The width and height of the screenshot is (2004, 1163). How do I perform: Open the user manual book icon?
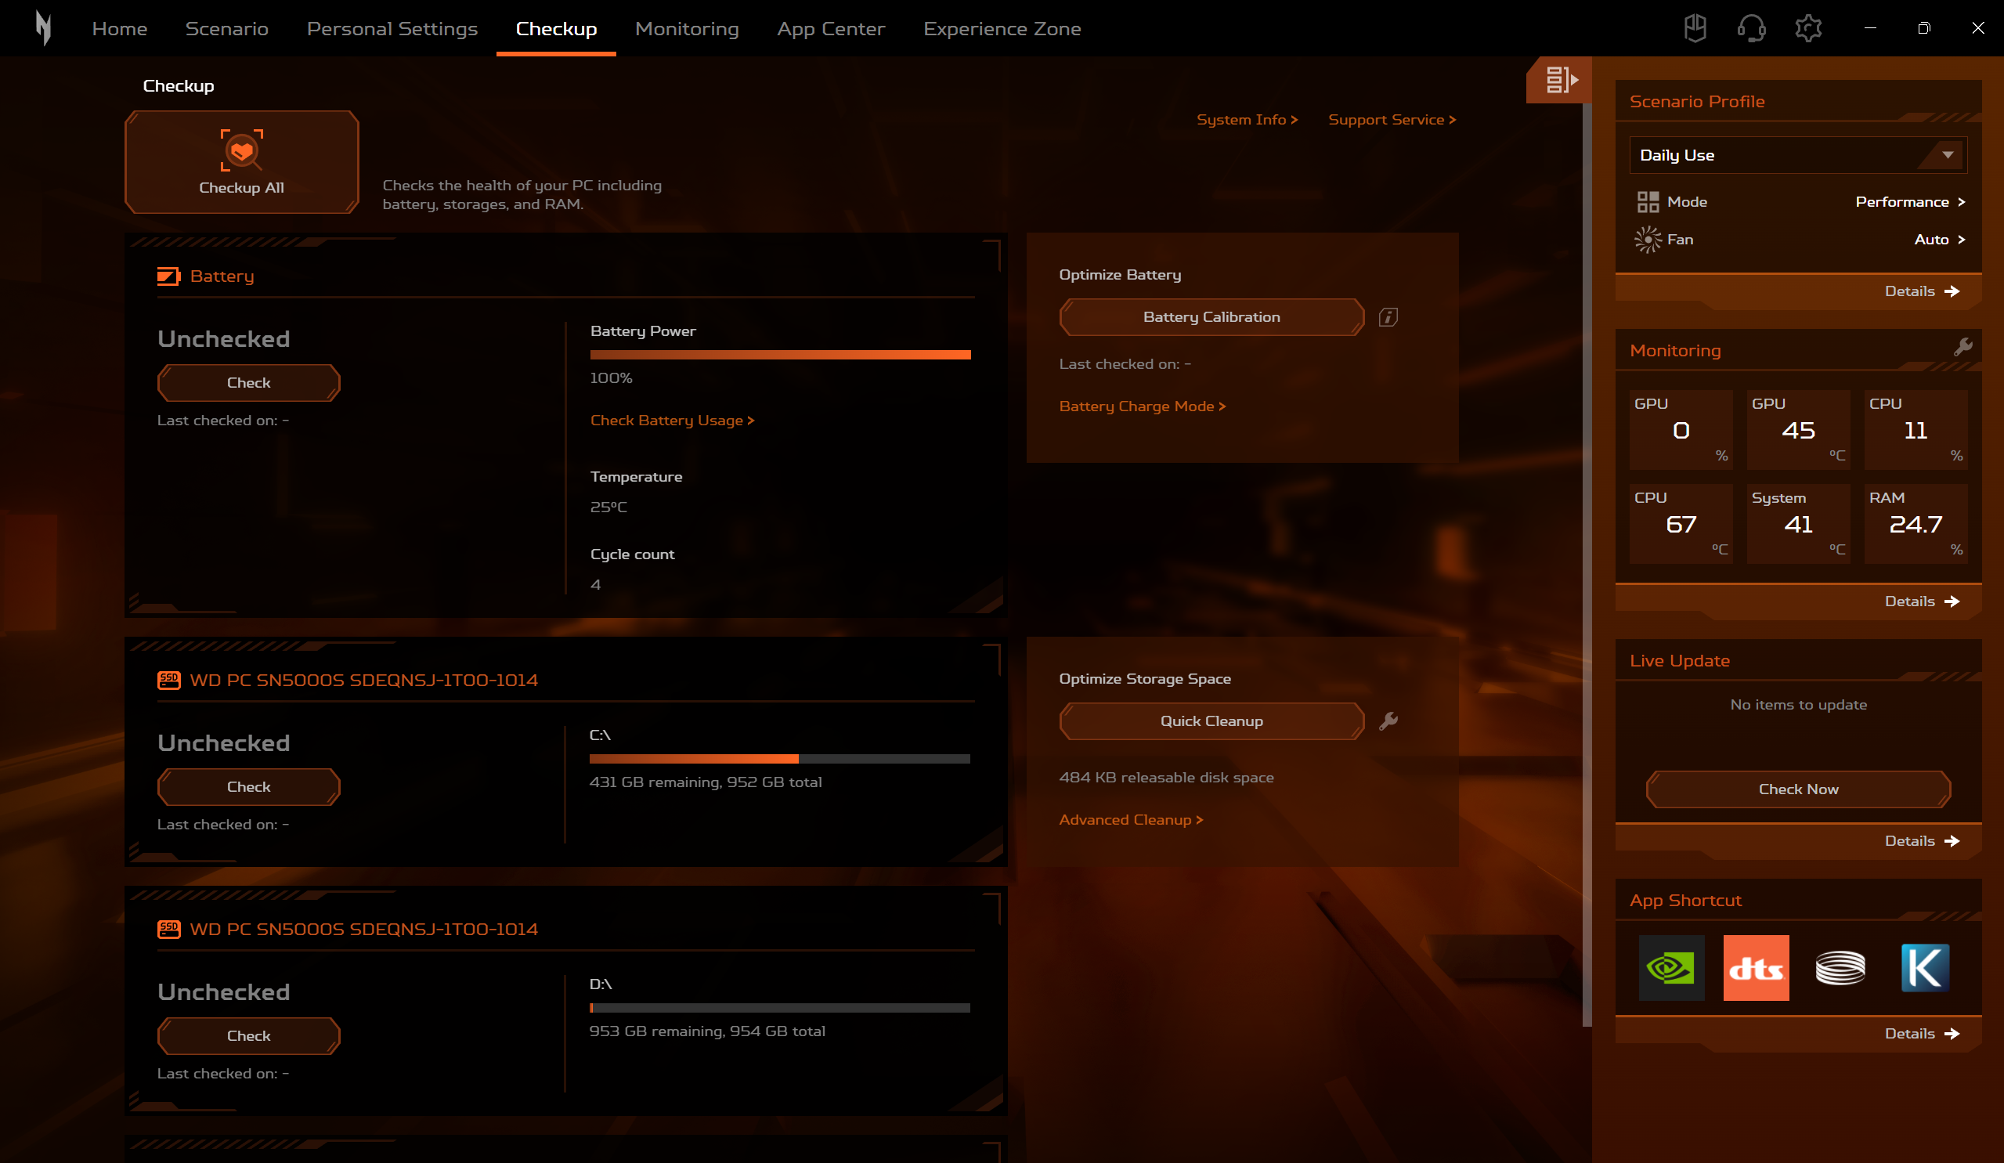click(1695, 29)
